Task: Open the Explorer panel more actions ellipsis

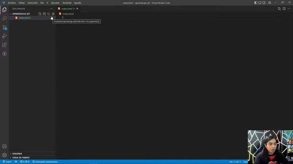Action: (51, 9)
